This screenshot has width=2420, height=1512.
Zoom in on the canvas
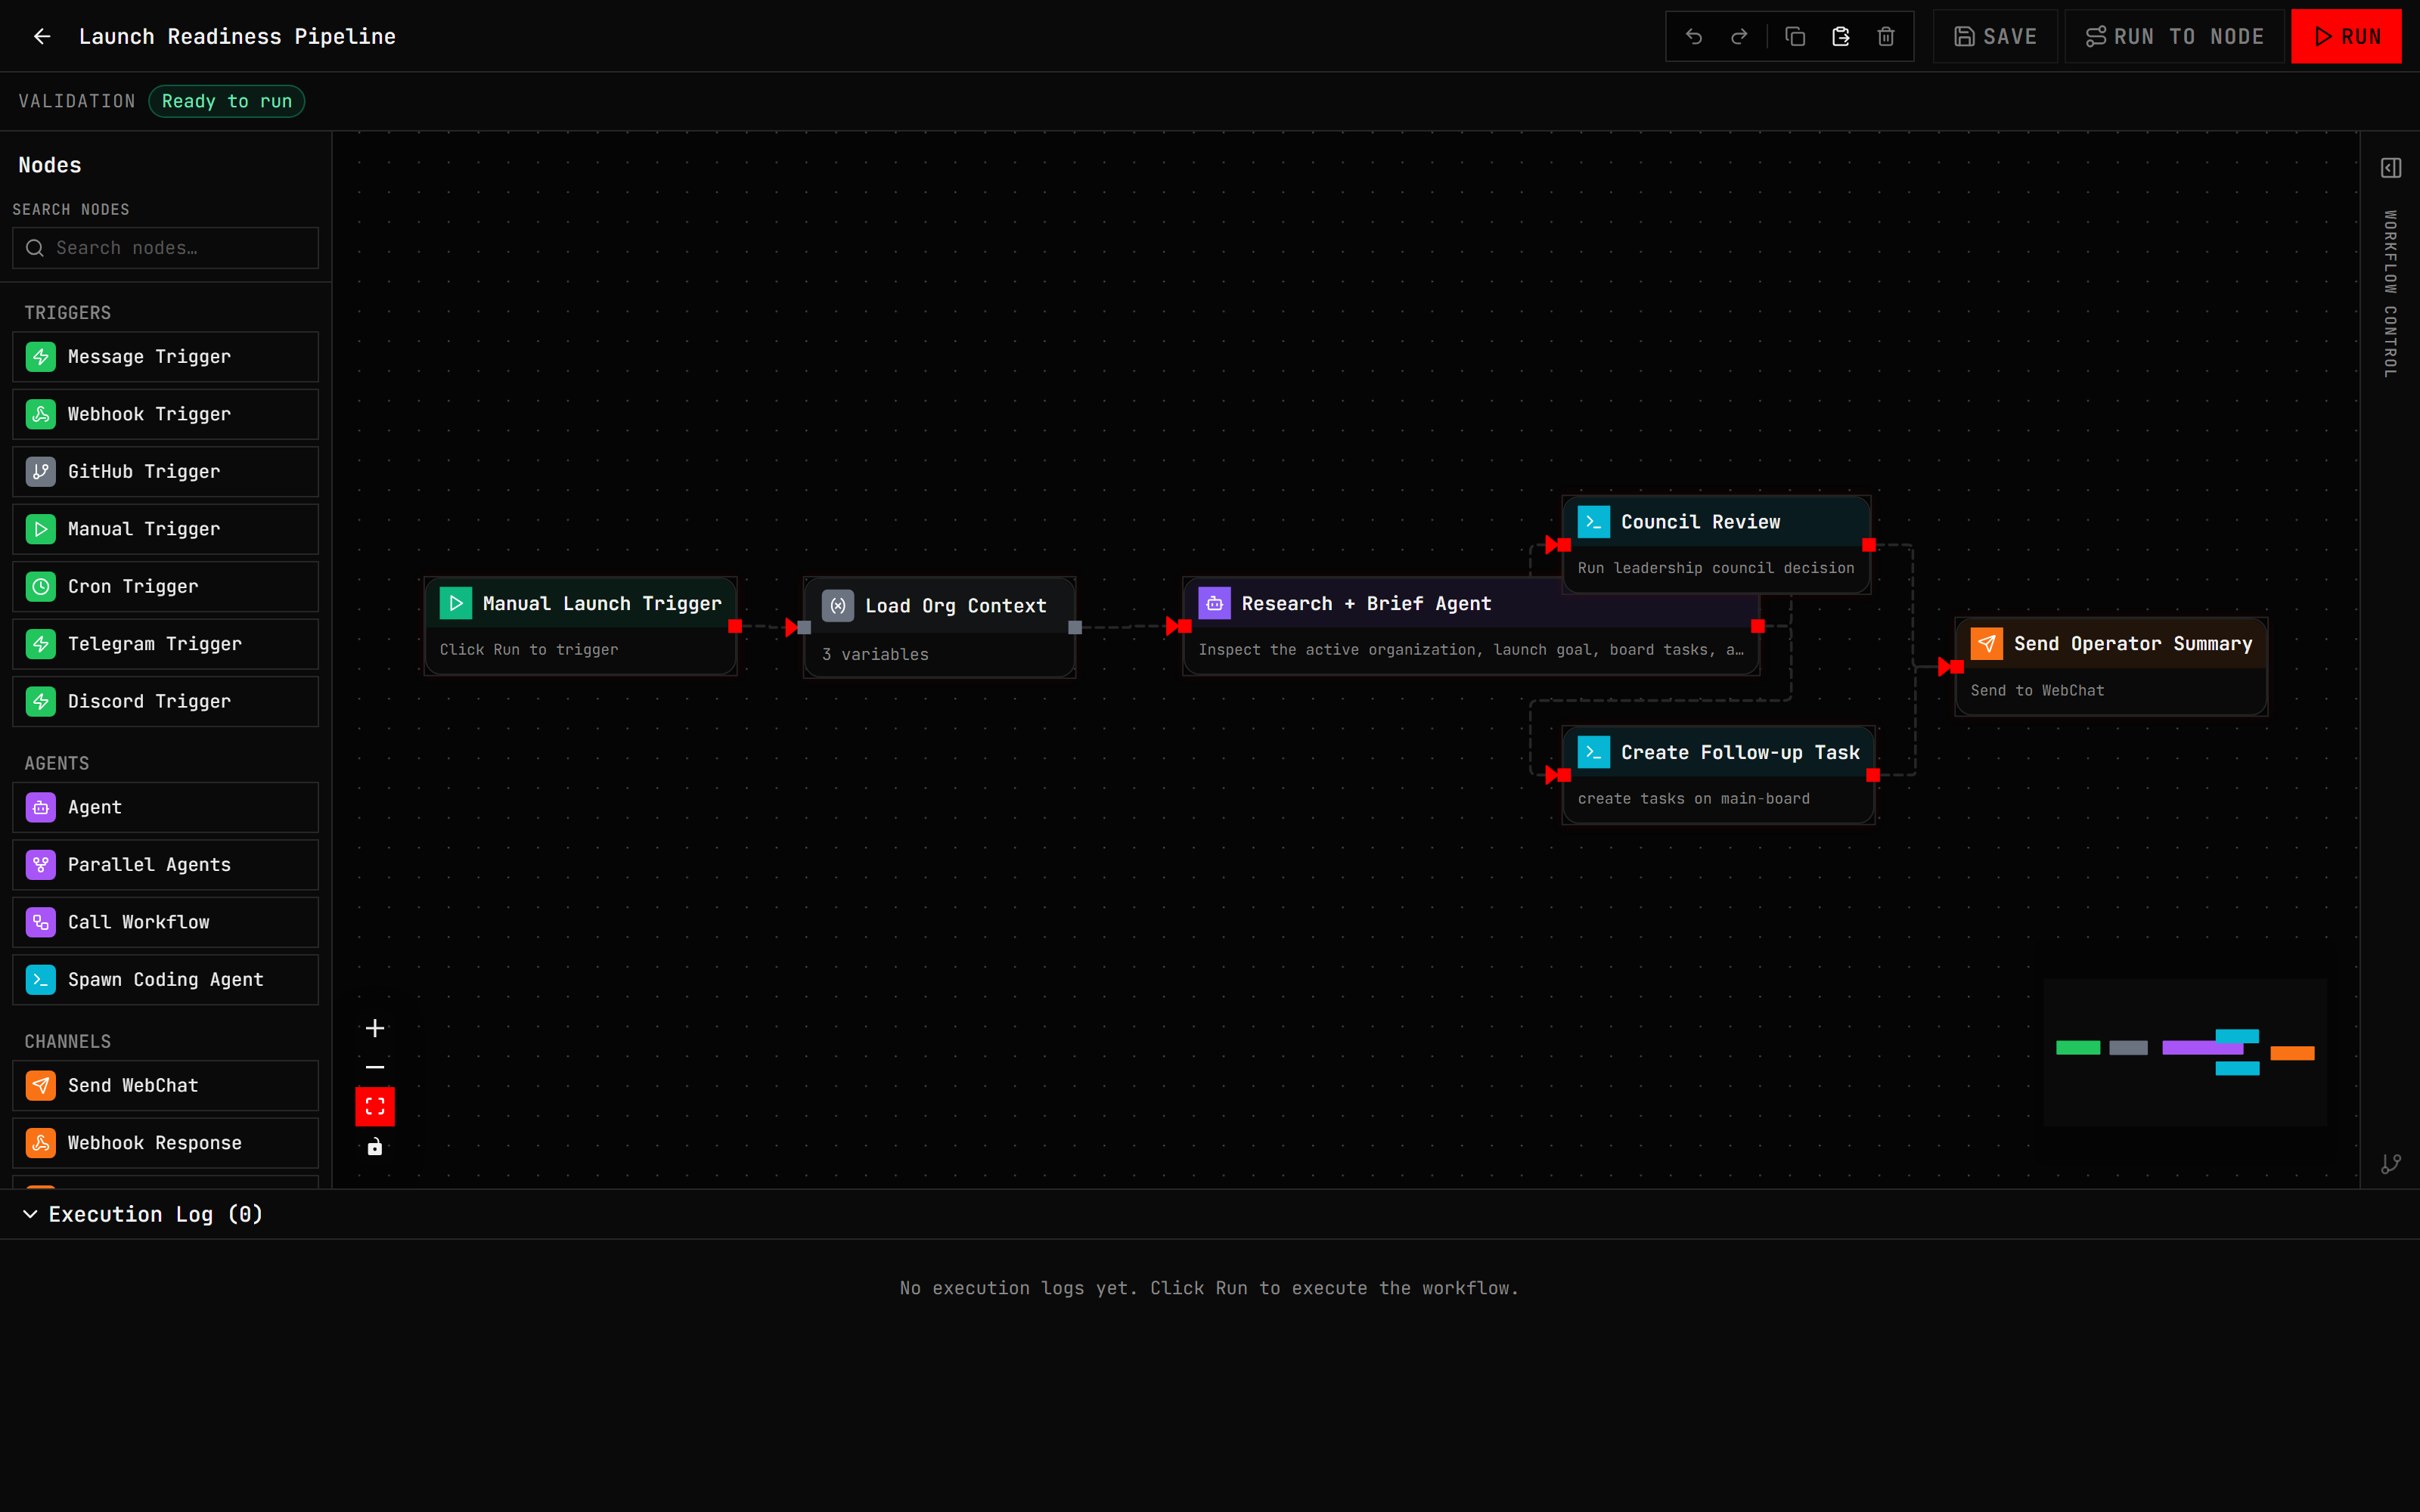click(375, 1028)
